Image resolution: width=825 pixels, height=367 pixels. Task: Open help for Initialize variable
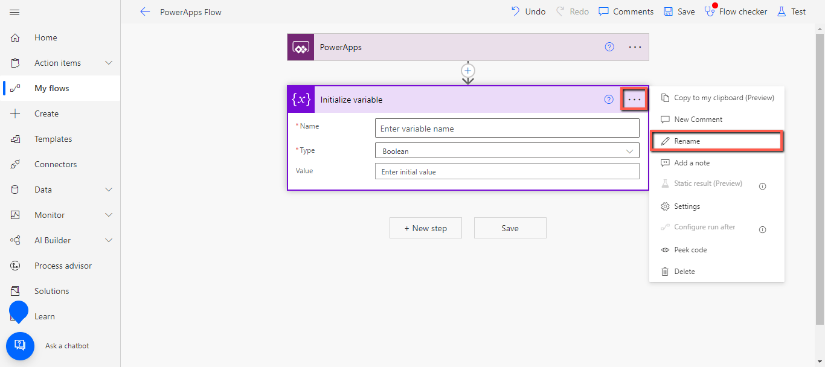pyautogui.click(x=609, y=100)
